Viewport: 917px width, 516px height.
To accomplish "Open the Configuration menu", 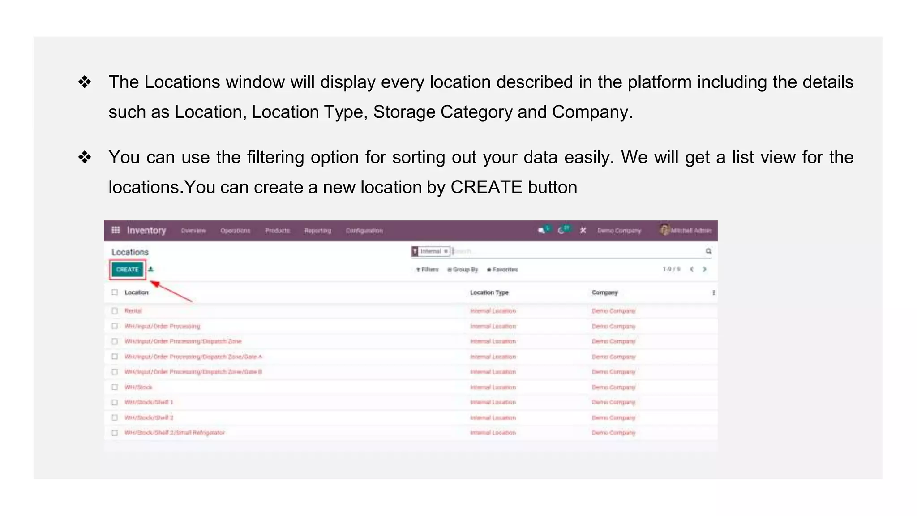I will (364, 231).
